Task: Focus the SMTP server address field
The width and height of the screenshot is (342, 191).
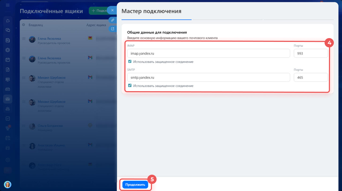Action: click(208, 77)
